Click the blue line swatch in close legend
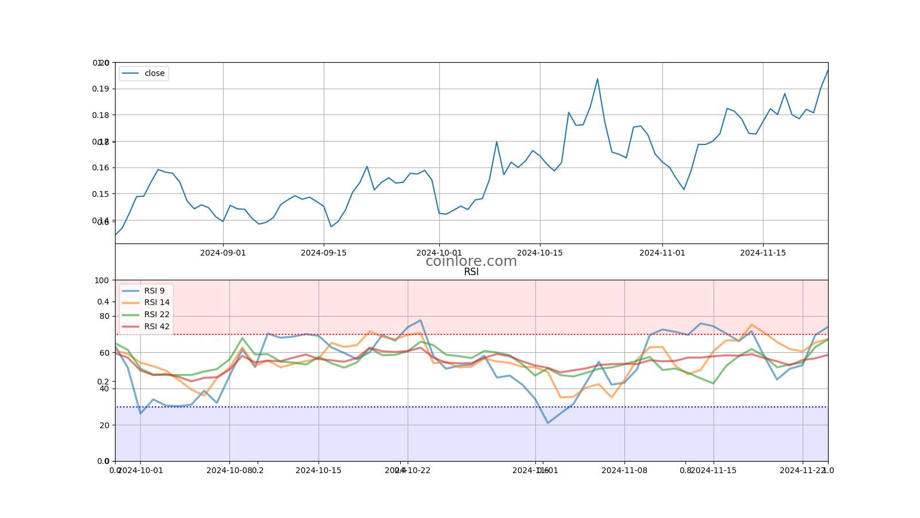Image resolution: width=920 pixels, height=518 pixels. click(x=131, y=73)
